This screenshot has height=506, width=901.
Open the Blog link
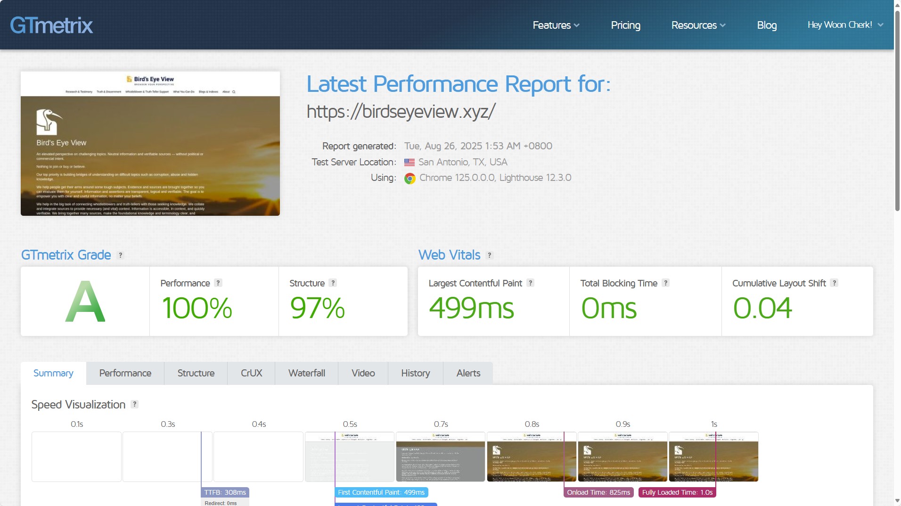tap(767, 25)
